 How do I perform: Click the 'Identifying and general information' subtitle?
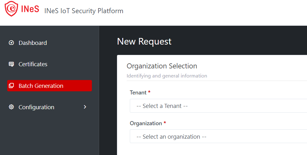click(167, 76)
